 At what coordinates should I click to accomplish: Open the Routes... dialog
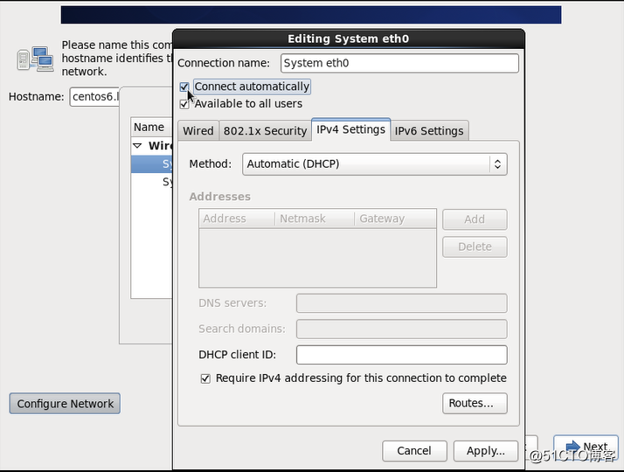pyautogui.click(x=475, y=403)
